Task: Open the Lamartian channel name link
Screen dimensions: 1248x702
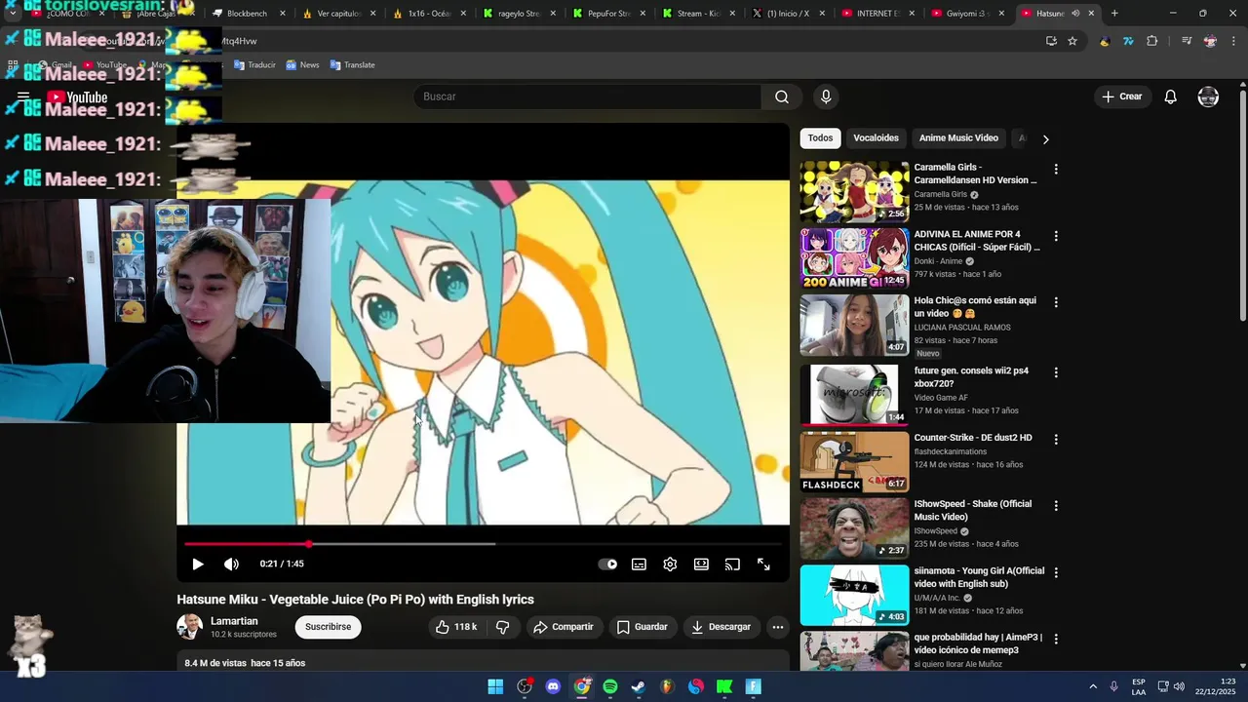Action: point(234,621)
